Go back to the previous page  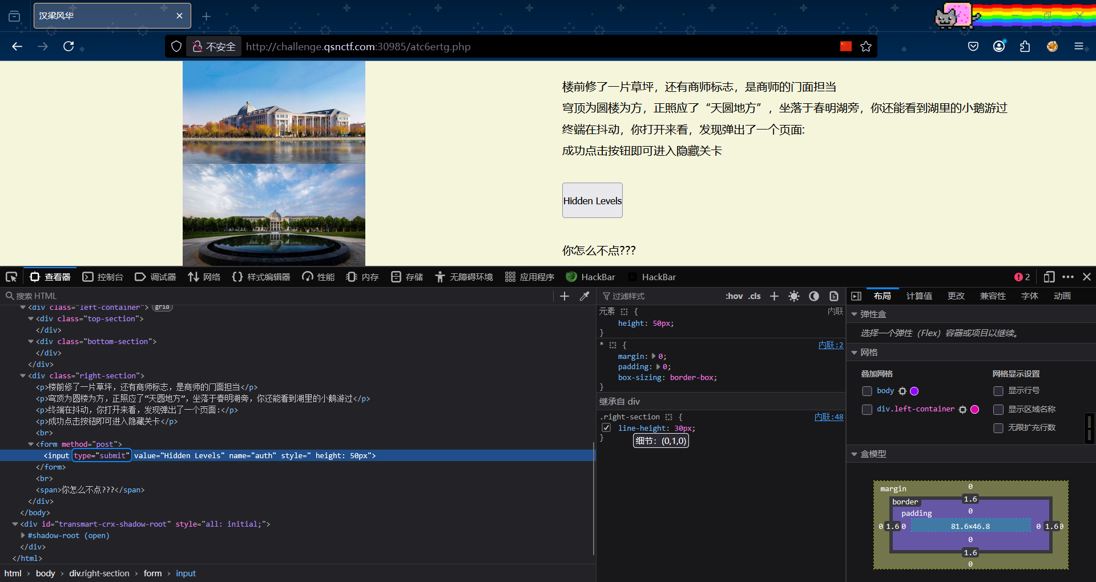click(x=17, y=46)
